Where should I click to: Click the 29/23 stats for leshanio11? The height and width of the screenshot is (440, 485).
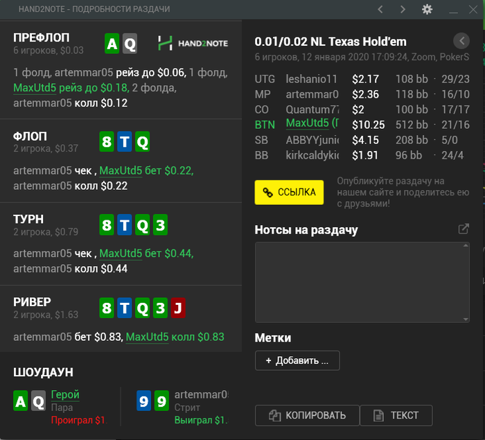[x=456, y=79]
